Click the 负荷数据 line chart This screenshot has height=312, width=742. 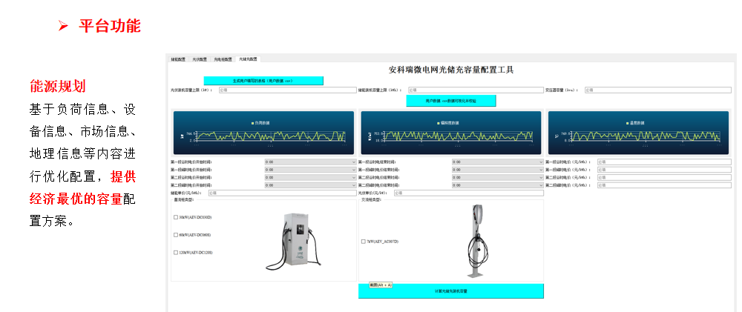264,133
